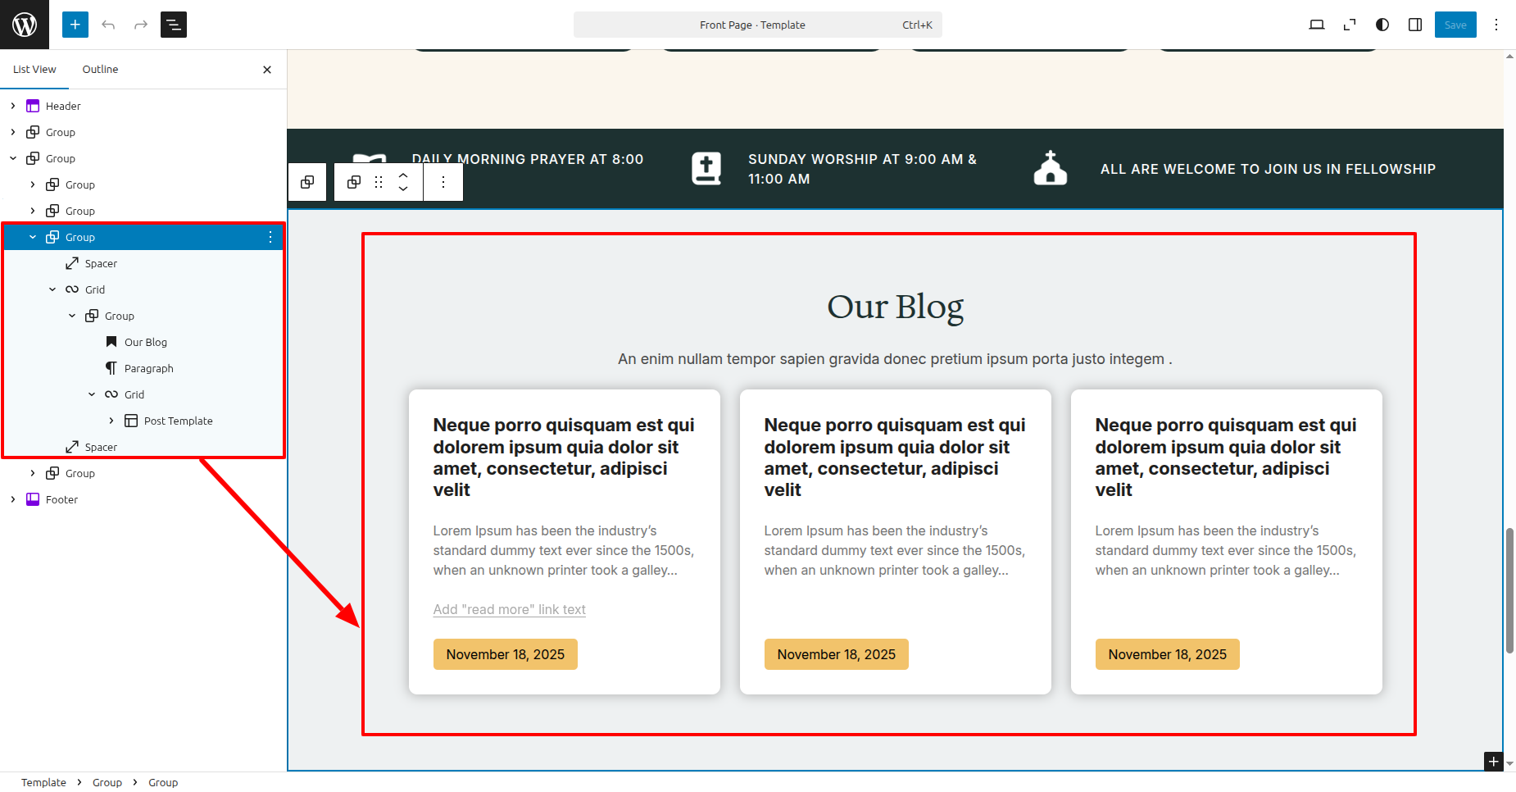
Task: Open the device preview (View) icon
Action: [x=1316, y=25]
